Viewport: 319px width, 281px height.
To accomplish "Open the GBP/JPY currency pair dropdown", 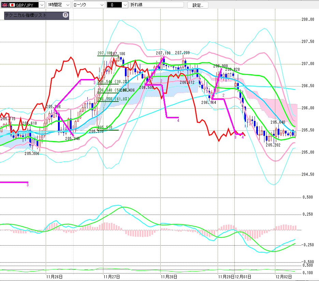I will [41, 5].
